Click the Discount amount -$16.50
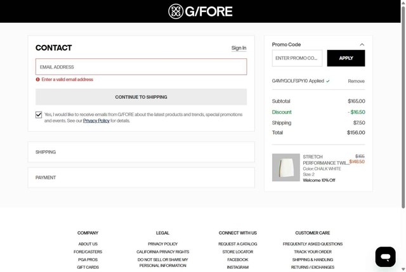The height and width of the screenshot is (272, 406). (357, 112)
